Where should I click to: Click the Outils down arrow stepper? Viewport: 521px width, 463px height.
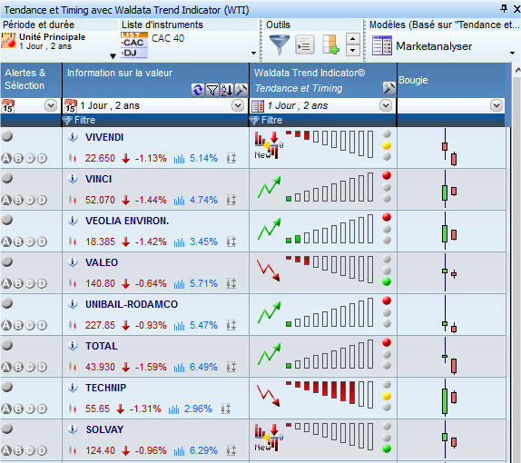click(353, 51)
